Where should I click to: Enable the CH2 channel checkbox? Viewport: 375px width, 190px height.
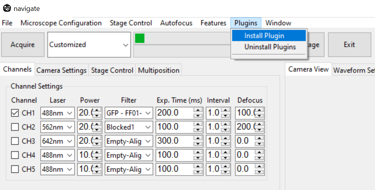[x=15, y=127]
